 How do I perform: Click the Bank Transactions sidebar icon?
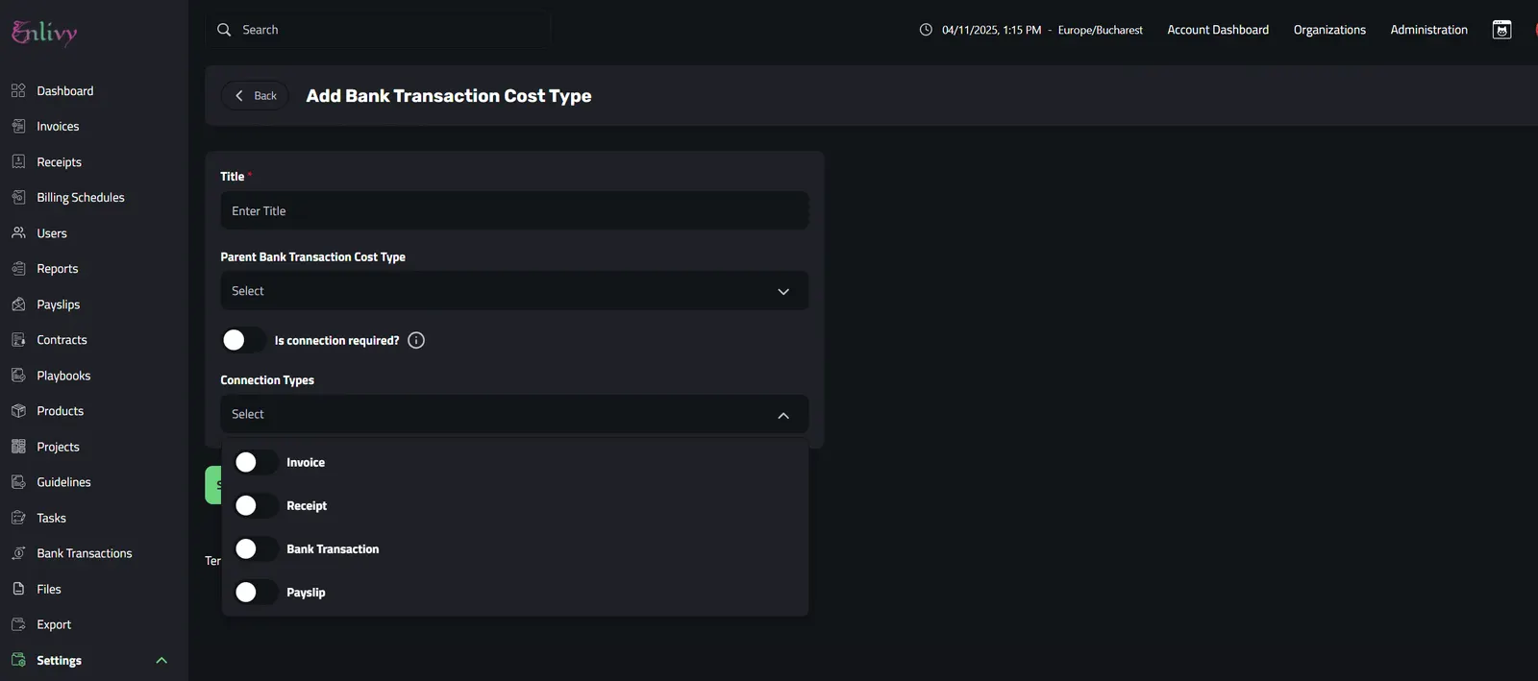pyautogui.click(x=18, y=552)
